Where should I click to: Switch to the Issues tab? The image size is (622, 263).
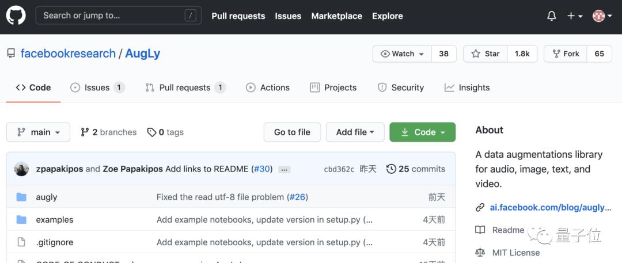[x=97, y=87]
